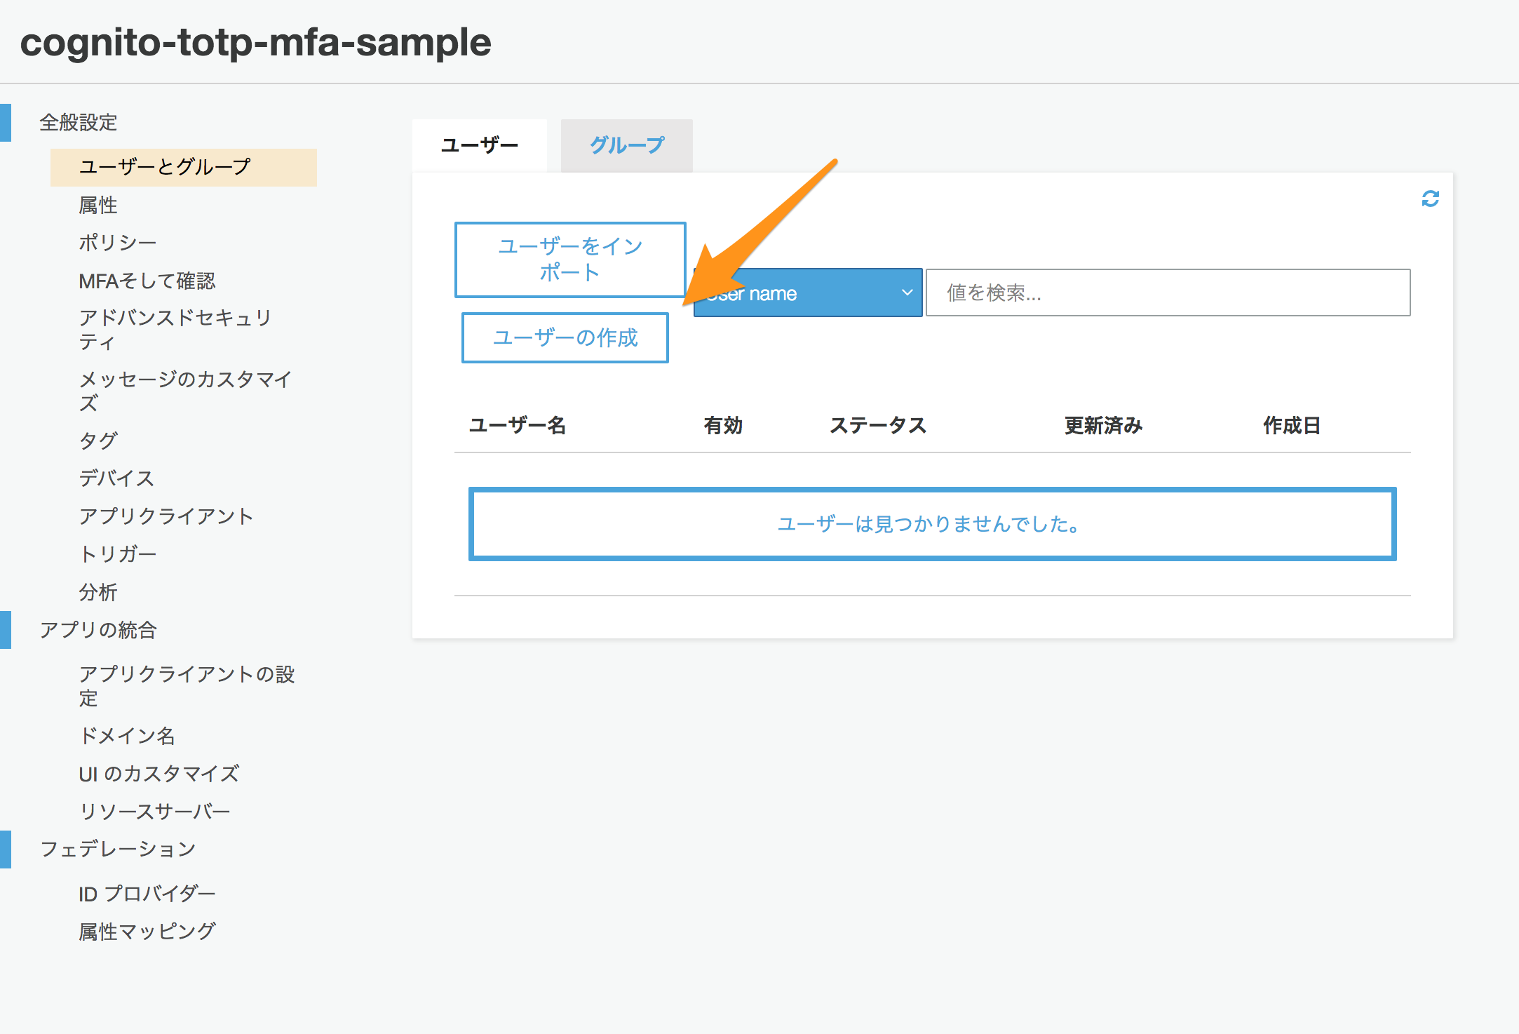Open the User name search filter dropdown
This screenshot has width=1519, height=1034.
click(x=806, y=293)
